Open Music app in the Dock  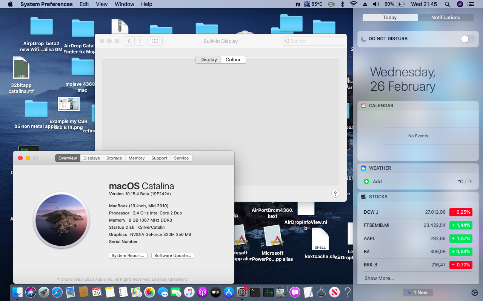pyautogui.click(x=189, y=292)
